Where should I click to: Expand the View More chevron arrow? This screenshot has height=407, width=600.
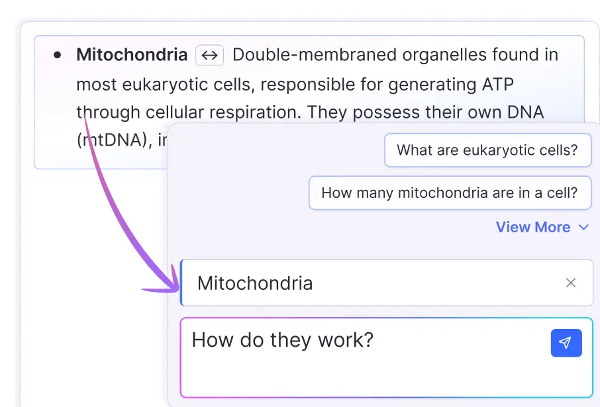tap(583, 228)
